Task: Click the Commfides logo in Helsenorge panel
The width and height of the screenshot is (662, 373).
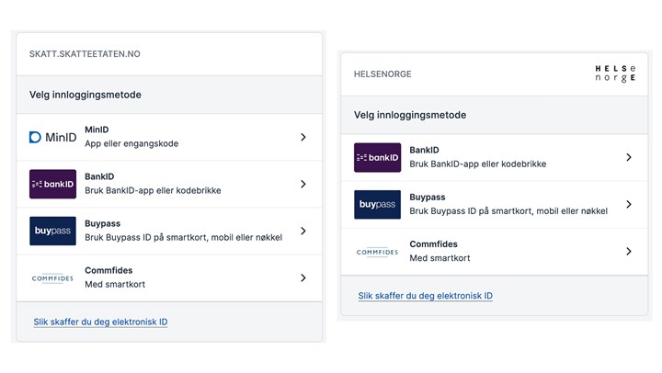Action: point(378,252)
